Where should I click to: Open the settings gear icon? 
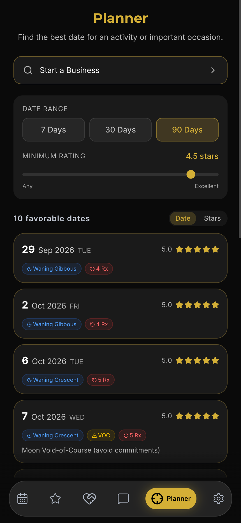tap(219, 499)
